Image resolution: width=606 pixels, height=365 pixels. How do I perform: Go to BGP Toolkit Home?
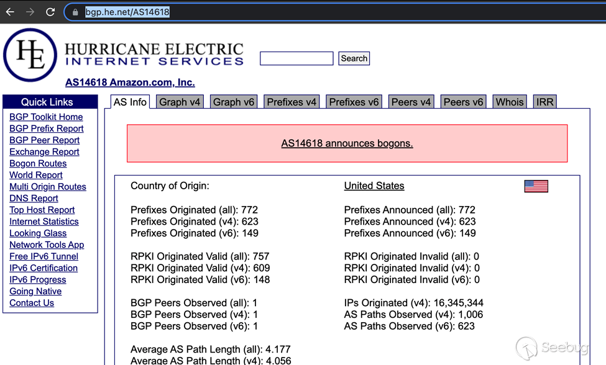point(46,117)
